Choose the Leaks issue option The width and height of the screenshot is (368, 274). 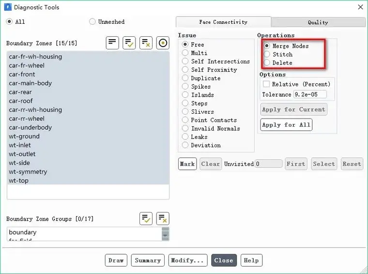coord(185,137)
